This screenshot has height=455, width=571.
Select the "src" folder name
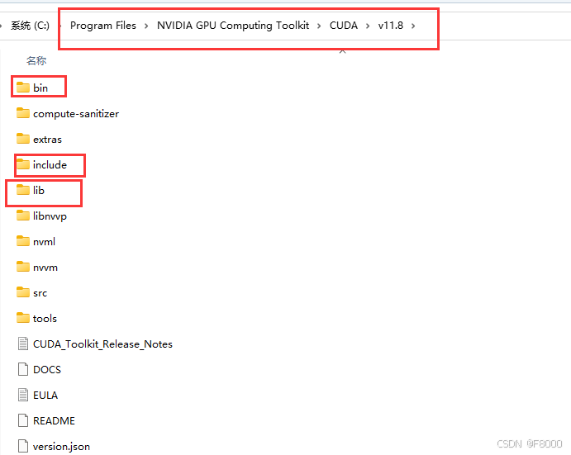coord(40,292)
